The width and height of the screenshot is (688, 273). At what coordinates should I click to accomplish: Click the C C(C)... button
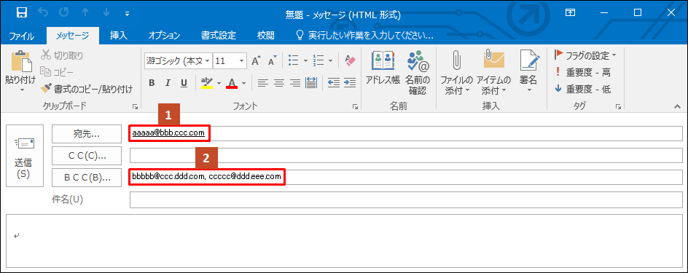tap(87, 155)
